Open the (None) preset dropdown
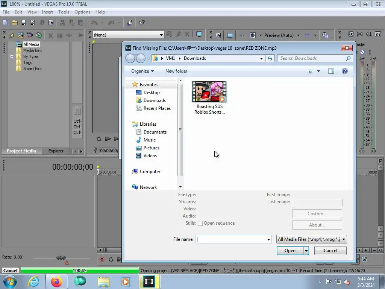This screenshot has height=289, width=385. click(161, 35)
